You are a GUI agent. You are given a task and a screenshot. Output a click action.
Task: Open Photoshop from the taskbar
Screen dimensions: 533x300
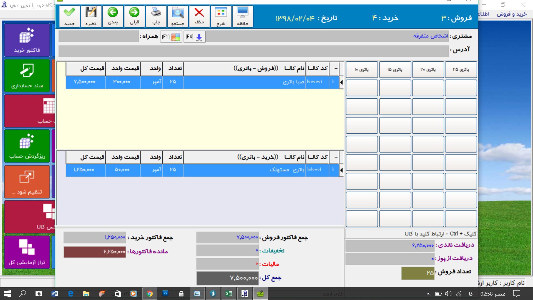(x=165, y=294)
